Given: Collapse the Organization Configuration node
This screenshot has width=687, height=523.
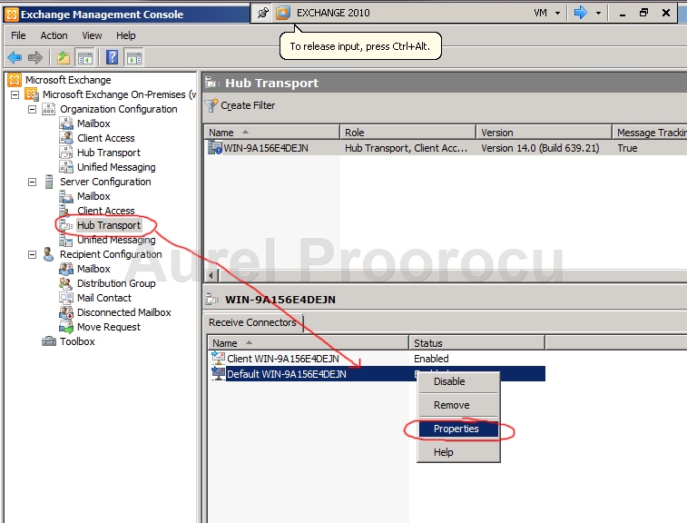Looking at the screenshot, I should 32,109.
